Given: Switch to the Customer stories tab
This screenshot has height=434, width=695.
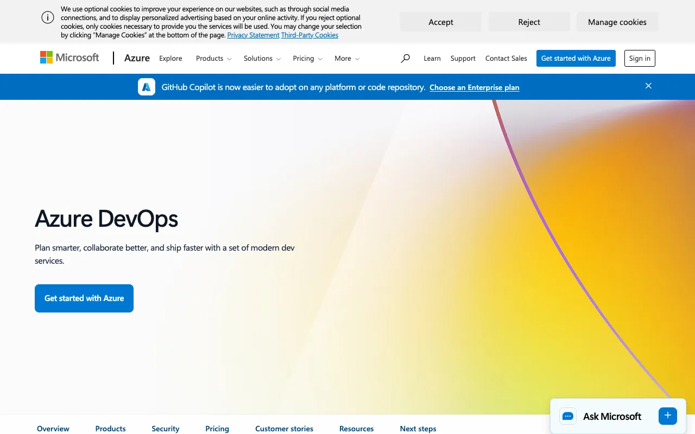Looking at the screenshot, I should coord(284,429).
